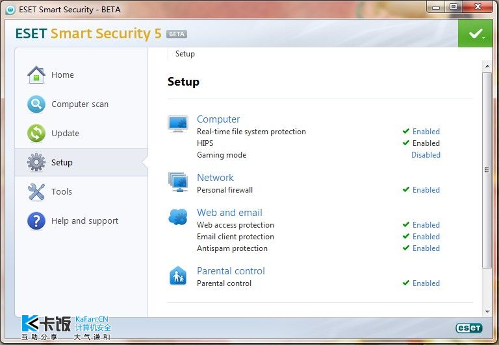Screen dimensions: 499x345
Task: Select the Computer scan magnifier icon
Action: [36, 104]
